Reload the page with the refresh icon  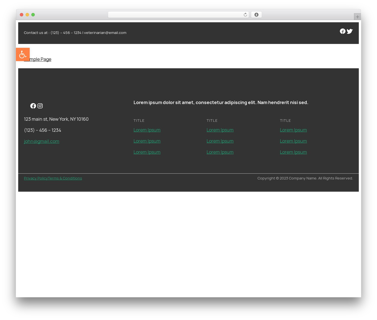click(245, 15)
